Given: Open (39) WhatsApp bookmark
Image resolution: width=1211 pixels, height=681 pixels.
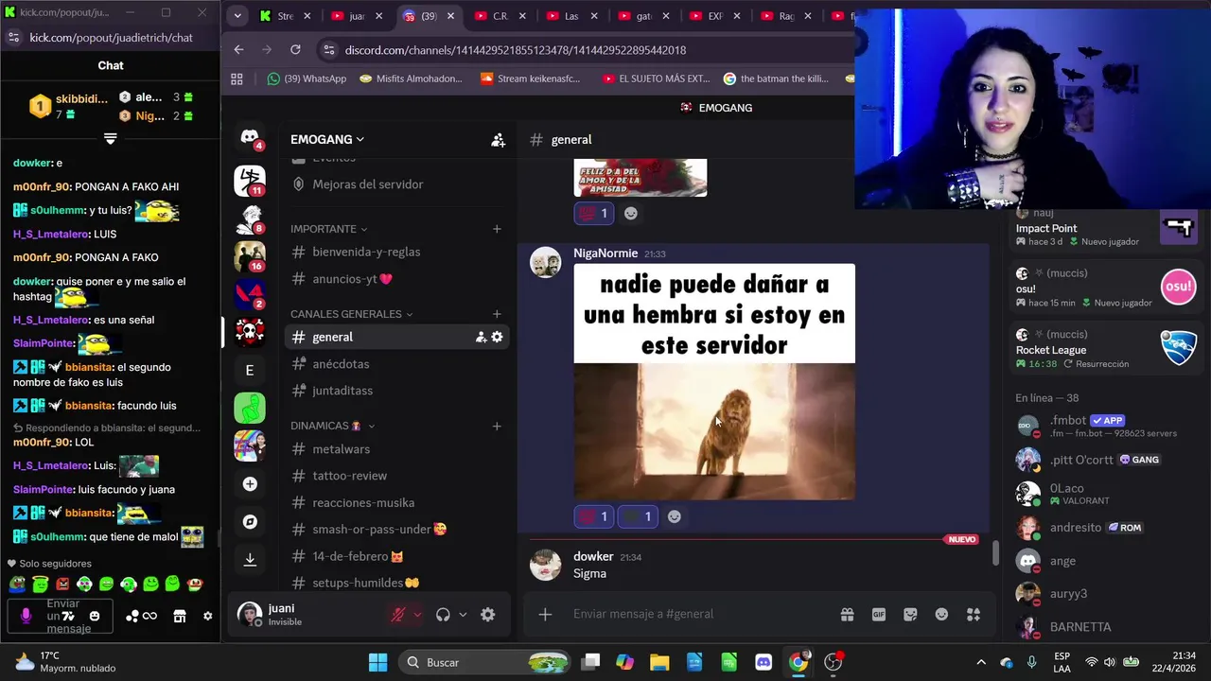Looking at the screenshot, I should pos(307,79).
